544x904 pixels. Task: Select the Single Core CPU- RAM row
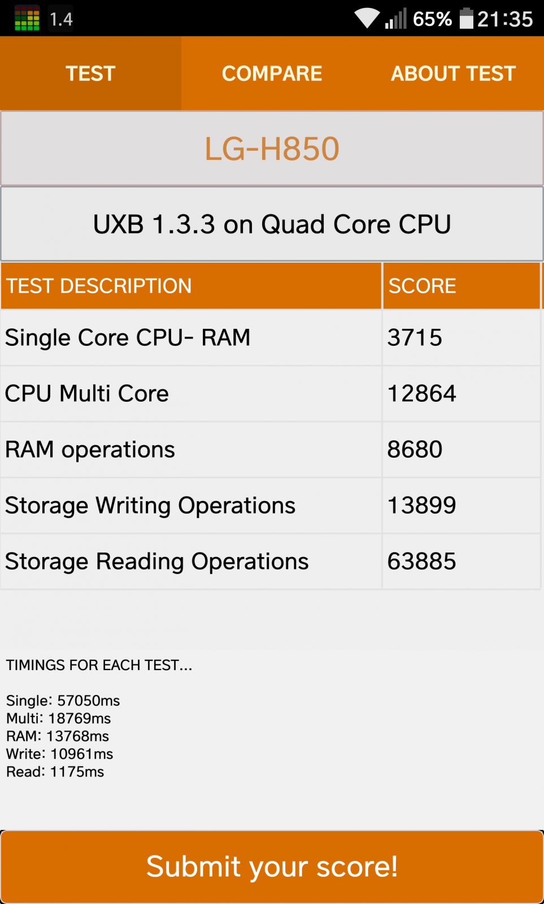point(271,338)
